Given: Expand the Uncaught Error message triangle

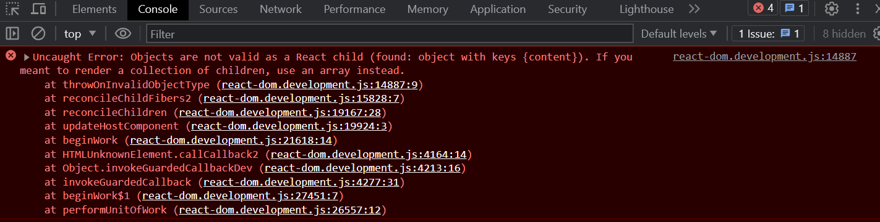Looking at the screenshot, I should pyautogui.click(x=27, y=57).
